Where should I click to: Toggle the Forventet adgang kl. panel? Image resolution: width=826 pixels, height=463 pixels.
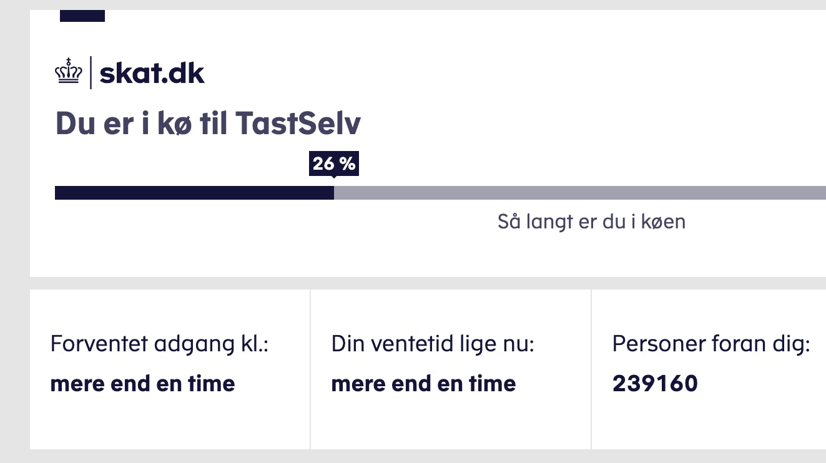(x=170, y=368)
